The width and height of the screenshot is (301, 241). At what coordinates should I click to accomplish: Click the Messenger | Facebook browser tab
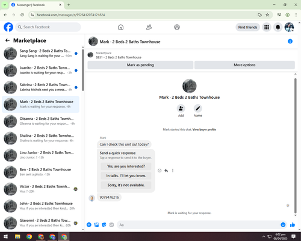36,5
